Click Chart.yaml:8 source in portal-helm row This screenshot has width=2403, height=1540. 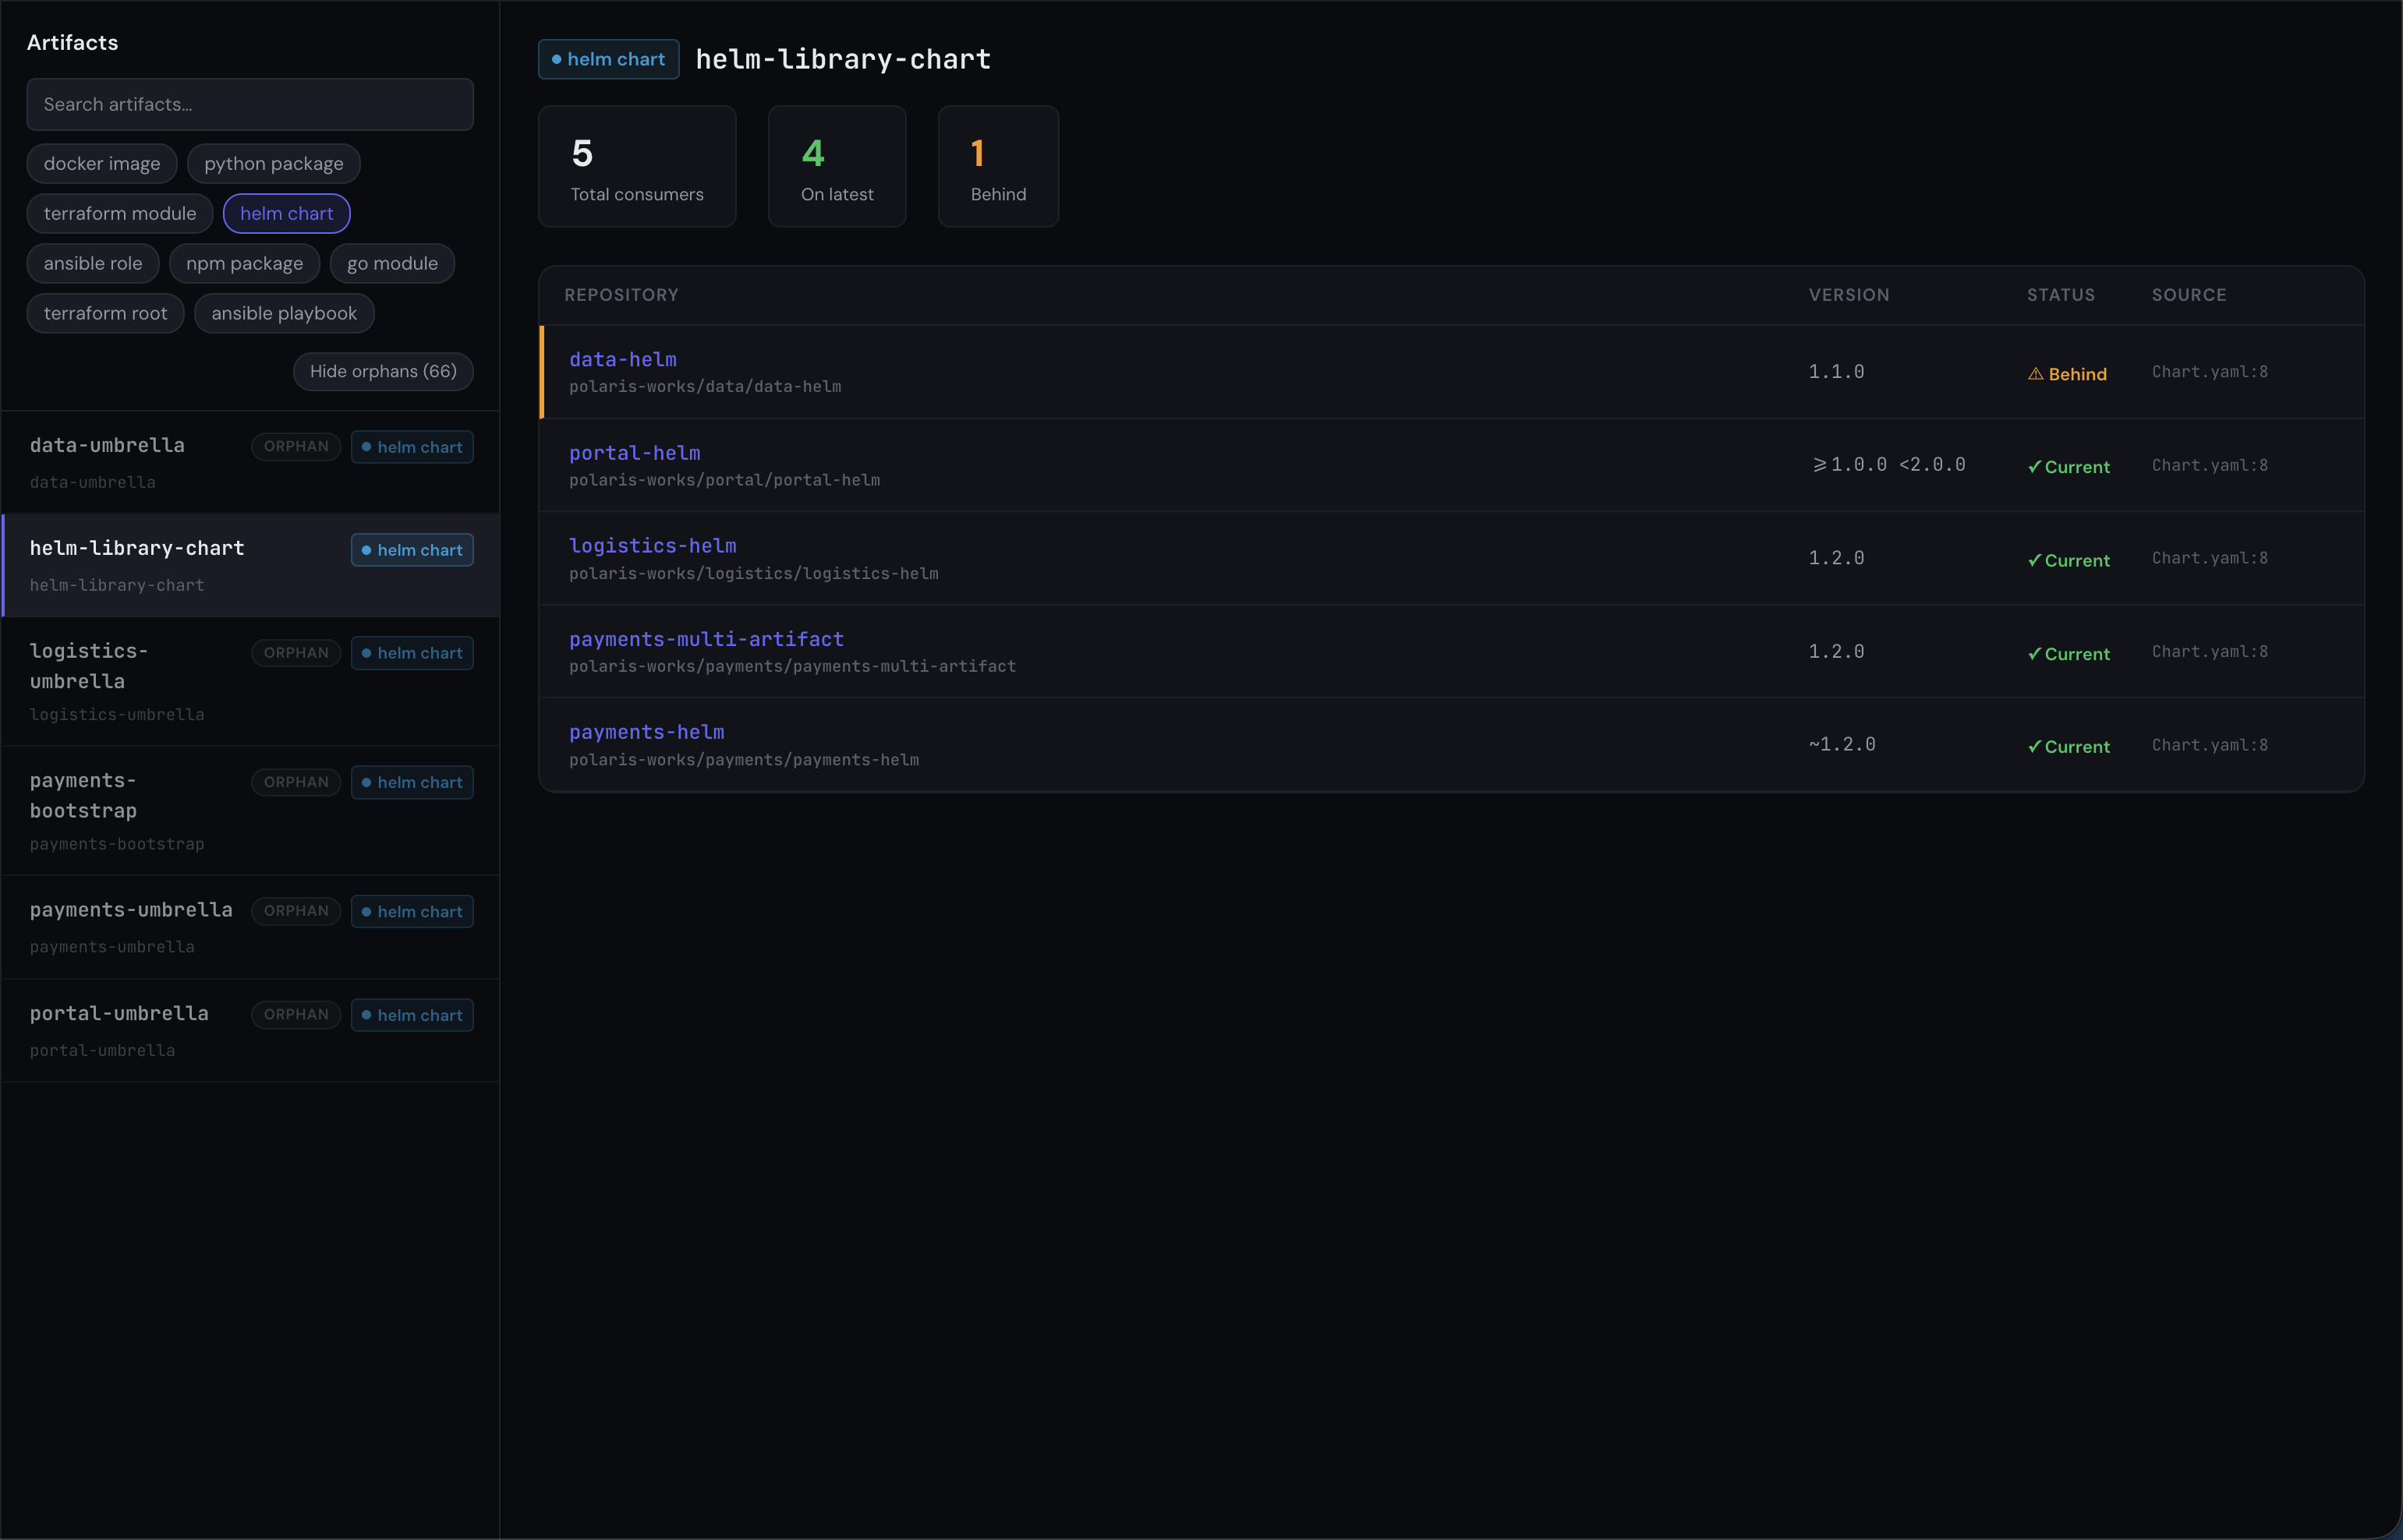pos(2210,465)
